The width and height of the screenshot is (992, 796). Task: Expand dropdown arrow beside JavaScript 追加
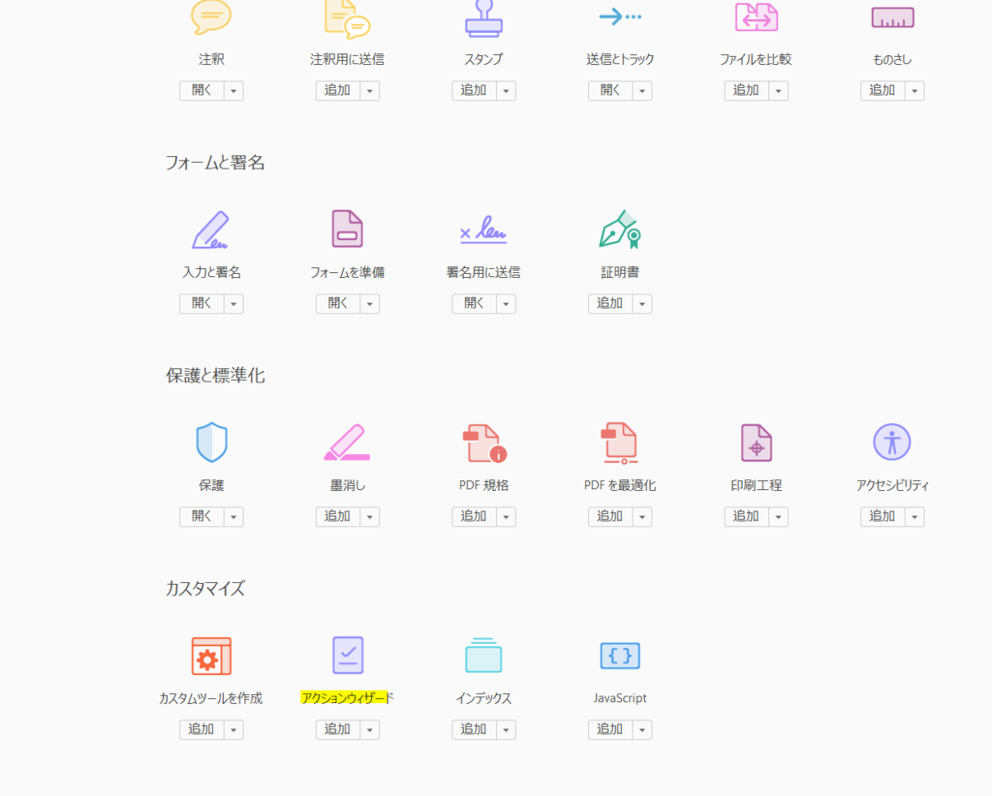click(642, 729)
